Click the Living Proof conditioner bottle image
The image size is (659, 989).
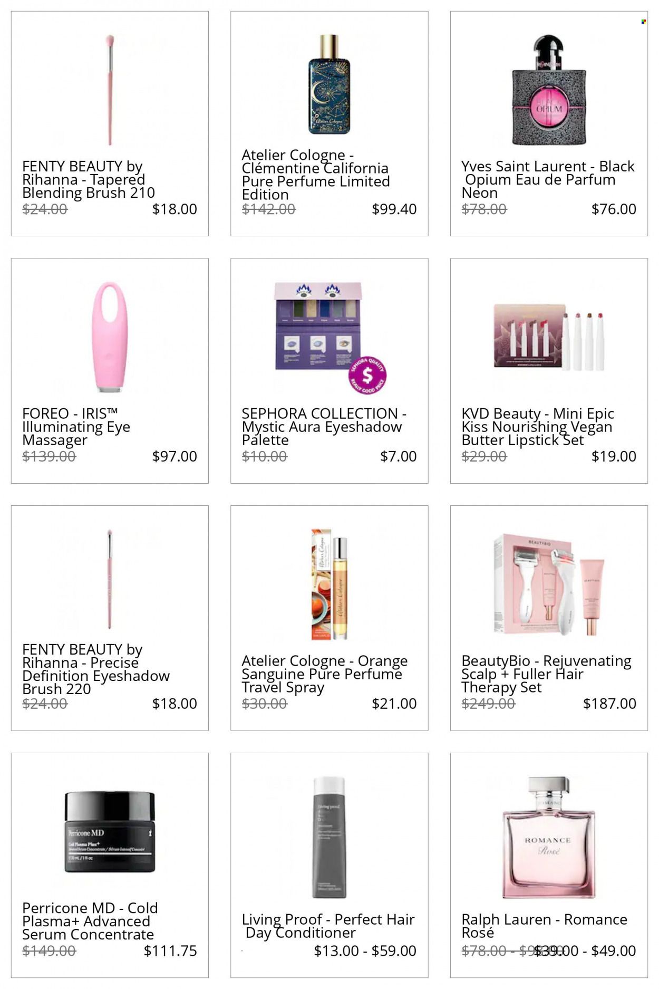(x=329, y=837)
